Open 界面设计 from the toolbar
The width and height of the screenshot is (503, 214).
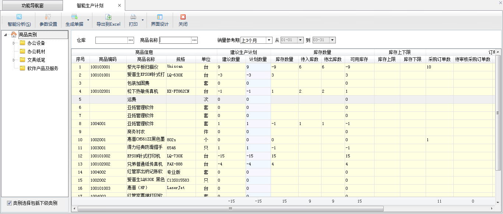point(159,17)
